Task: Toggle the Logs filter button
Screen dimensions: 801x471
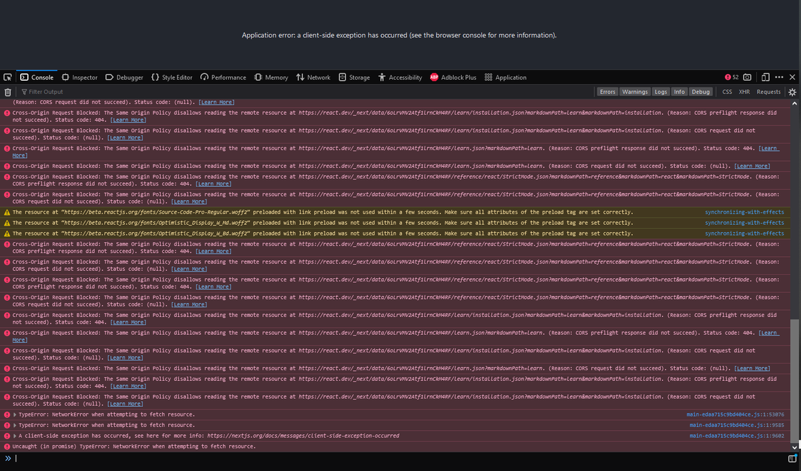Action: click(x=661, y=92)
